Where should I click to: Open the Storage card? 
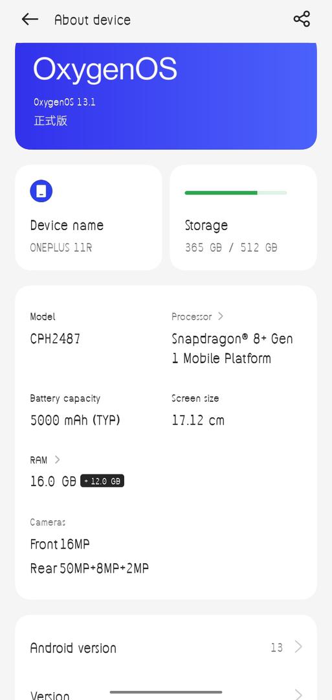[243, 217]
